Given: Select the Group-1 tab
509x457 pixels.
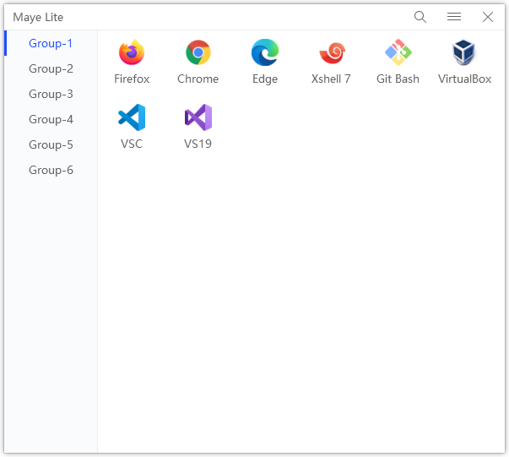Looking at the screenshot, I should tap(51, 43).
